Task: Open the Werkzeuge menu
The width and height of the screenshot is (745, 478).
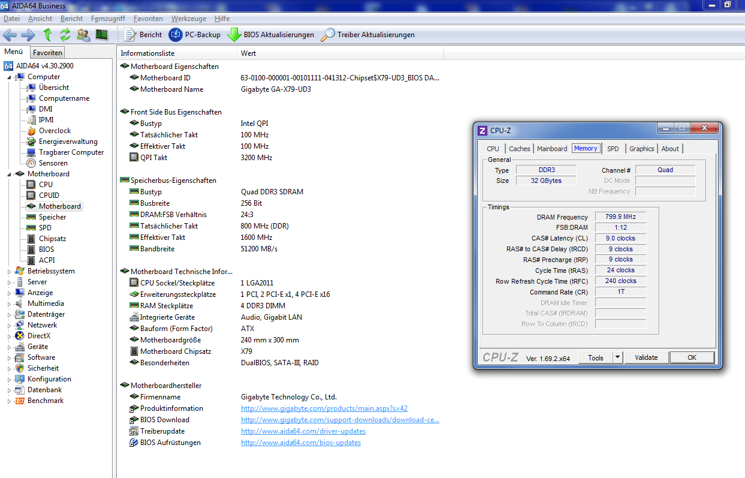Action: 189,19
